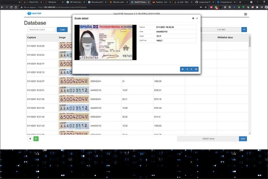Click the password key icon in address bar

coord(201,7)
